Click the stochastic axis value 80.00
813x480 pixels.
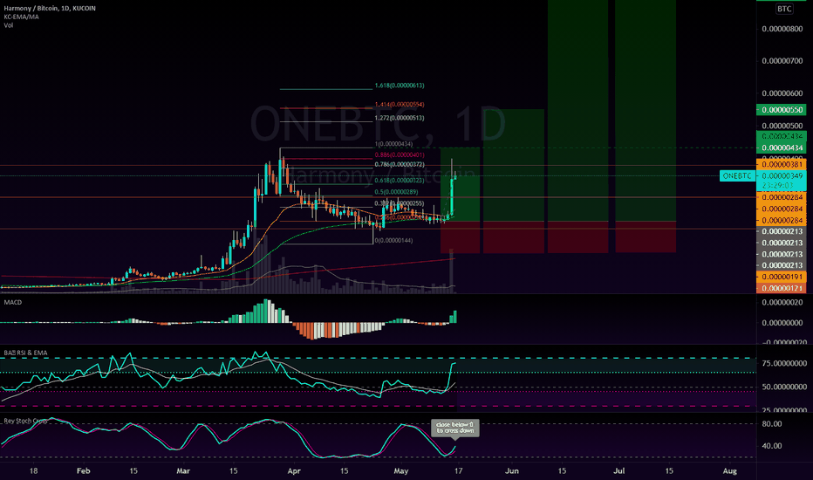click(772, 424)
